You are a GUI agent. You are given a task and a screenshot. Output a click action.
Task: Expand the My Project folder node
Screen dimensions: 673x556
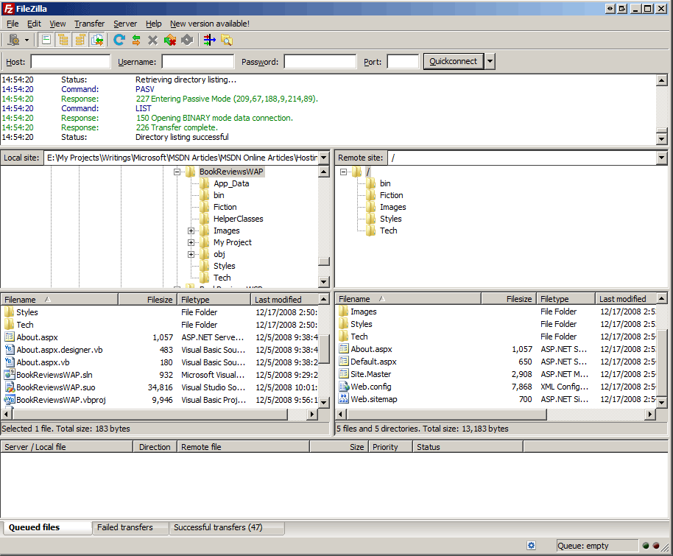pos(191,242)
